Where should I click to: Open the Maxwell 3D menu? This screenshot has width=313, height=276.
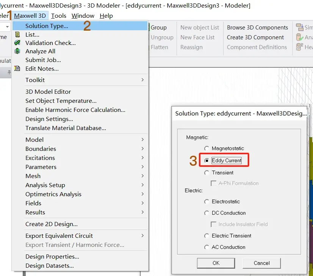[30, 16]
